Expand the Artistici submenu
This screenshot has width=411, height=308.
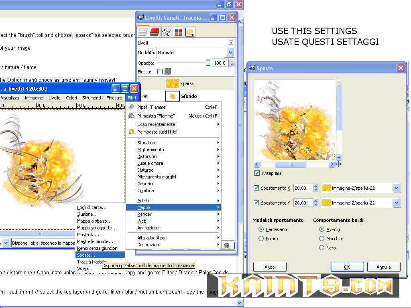(x=173, y=201)
